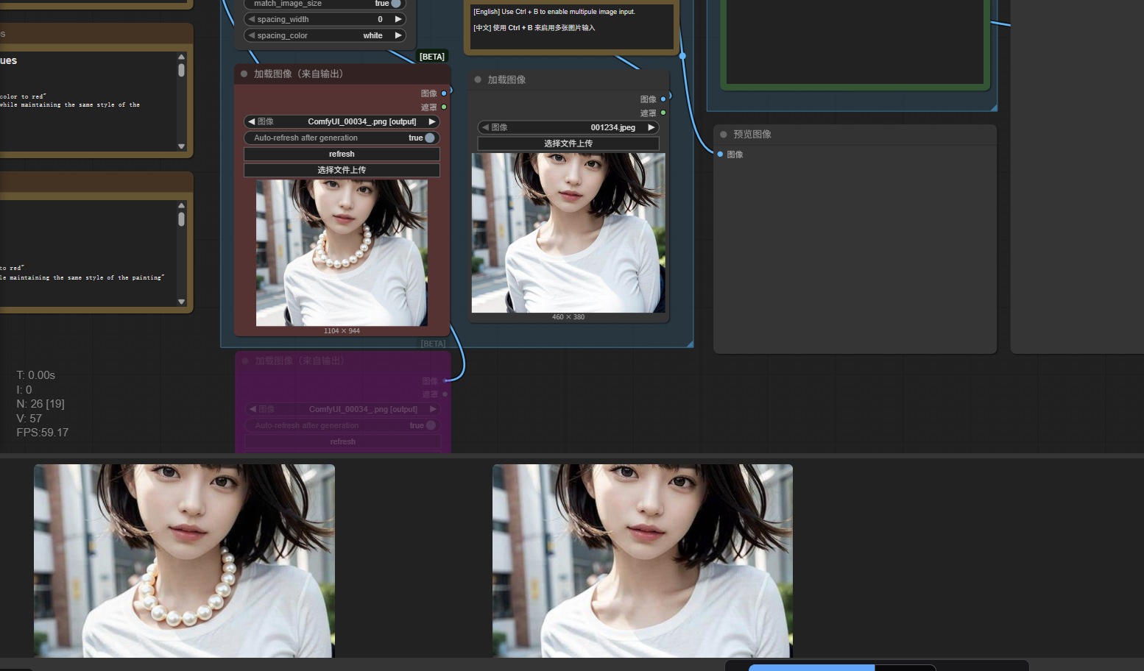The image size is (1144, 671).
Task: Click the 遮罩 output port of the ComfyUI_00034 node
Action: click(x=444, y=107)
